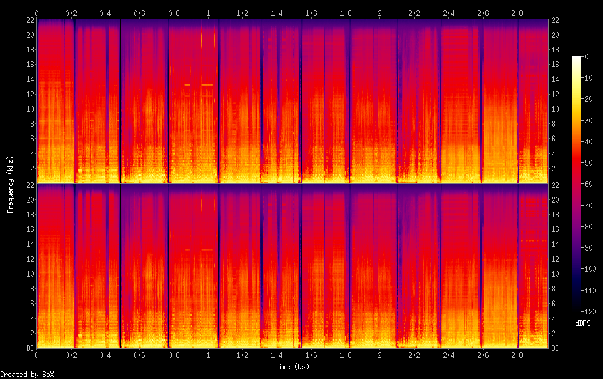Click the dark gap near 1.3 ks in the top channel
The width and height of the screenshot is (603, 379).
point(261,96)
